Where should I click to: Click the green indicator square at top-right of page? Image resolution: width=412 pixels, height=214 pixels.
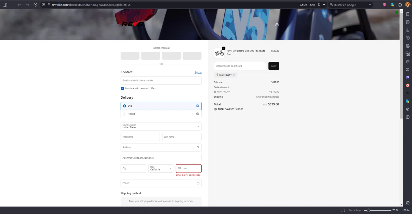[x=396, y=13]
